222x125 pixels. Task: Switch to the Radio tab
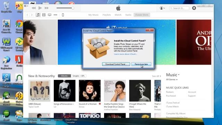128,15
